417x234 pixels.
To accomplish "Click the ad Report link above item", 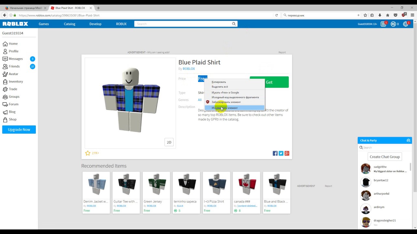I will tap(282, 52).
